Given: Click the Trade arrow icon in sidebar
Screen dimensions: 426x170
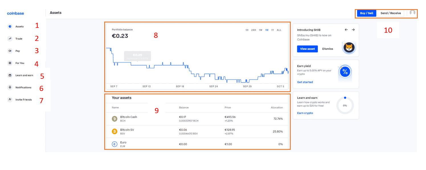Looking at the screenshot, I should [10, 39].
